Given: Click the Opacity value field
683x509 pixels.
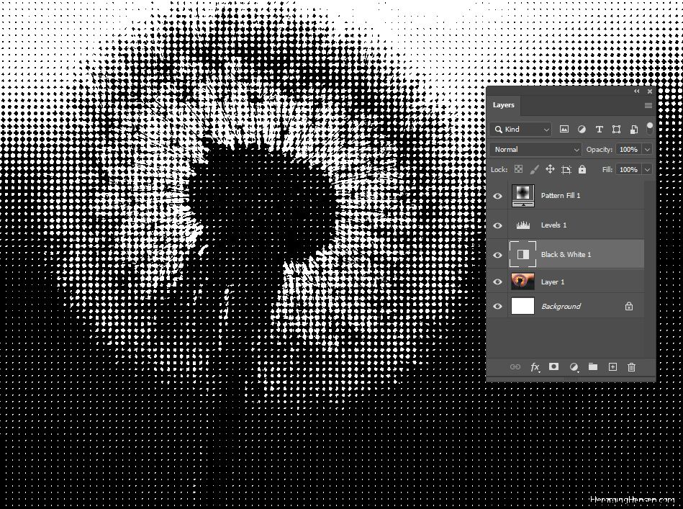Looking at the screenshot, I should (x=628, y=150).
